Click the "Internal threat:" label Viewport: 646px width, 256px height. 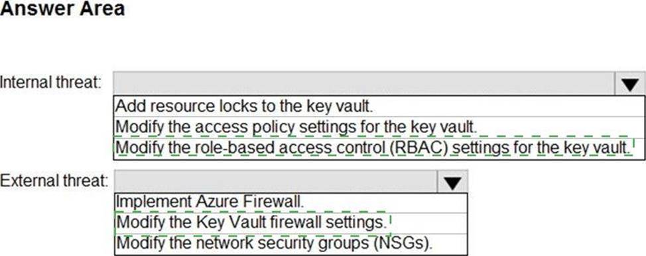50,83
